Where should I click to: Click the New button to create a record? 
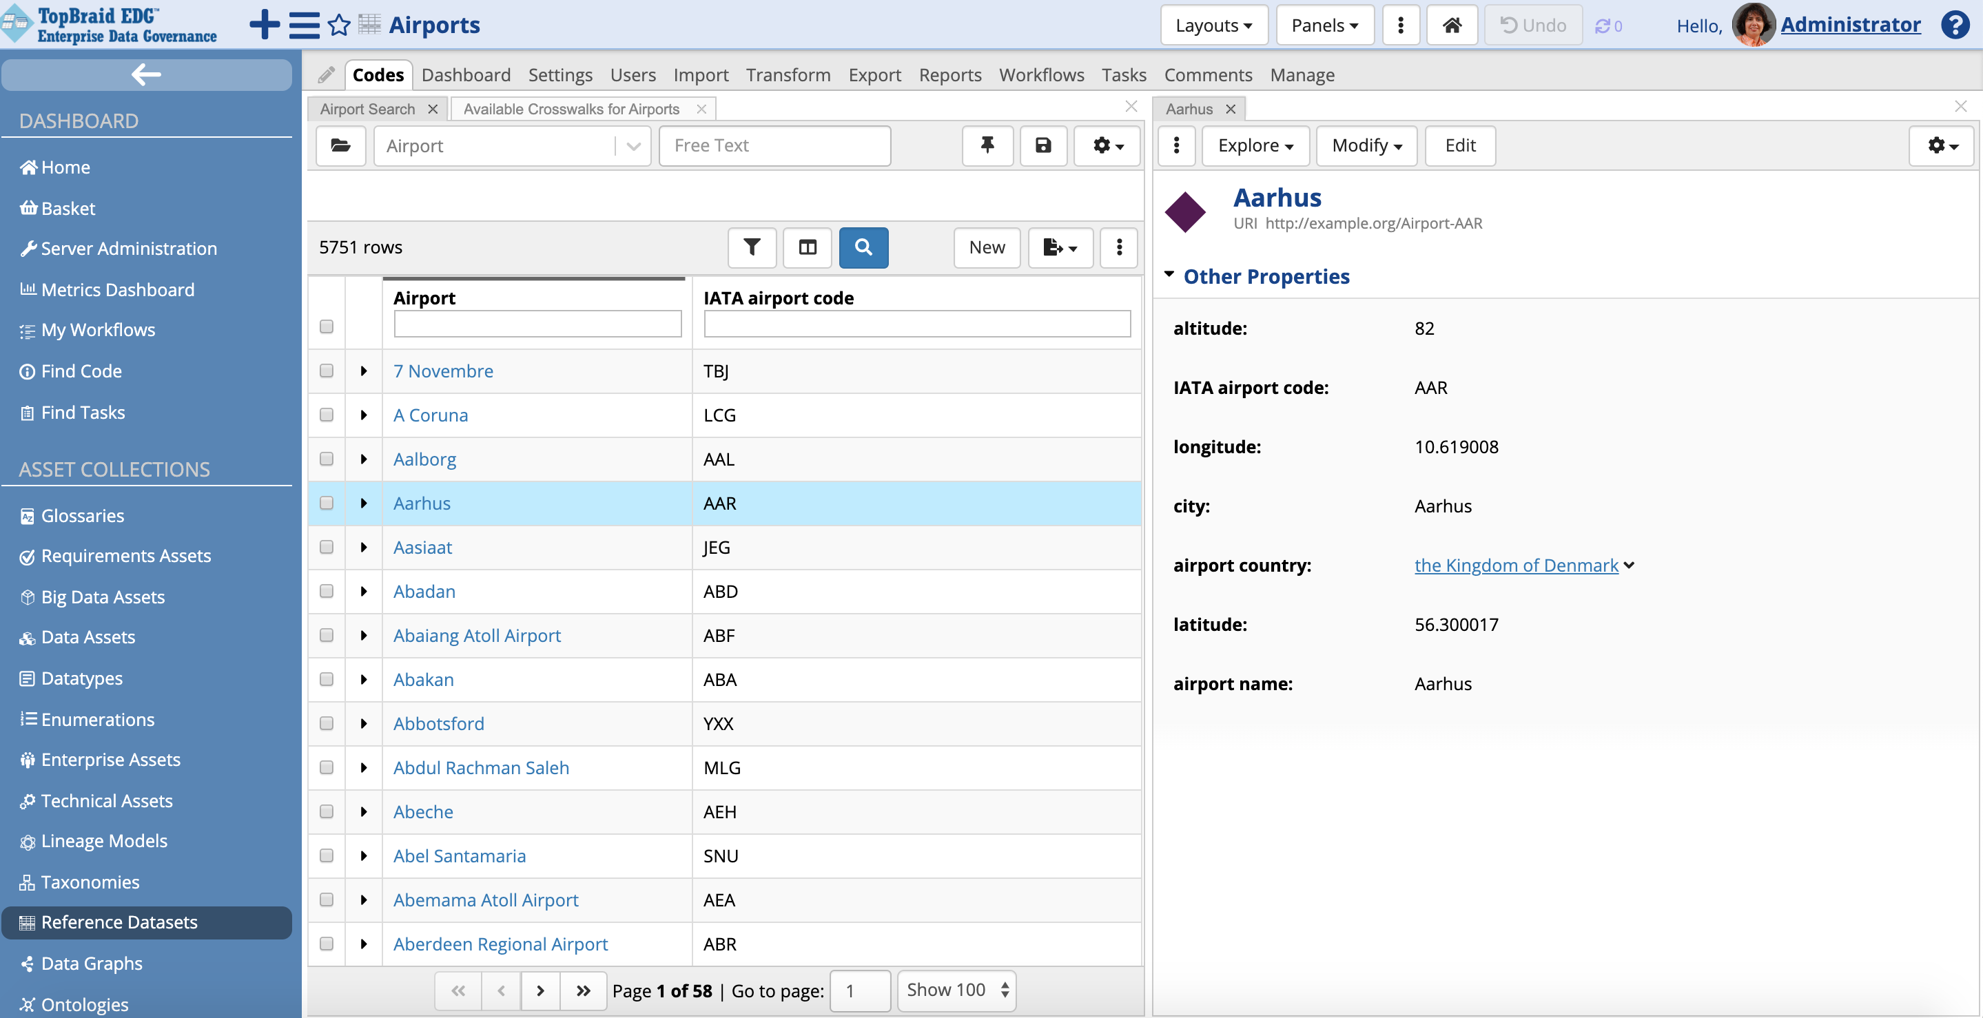pyautogui.click(x=986, y=248)
